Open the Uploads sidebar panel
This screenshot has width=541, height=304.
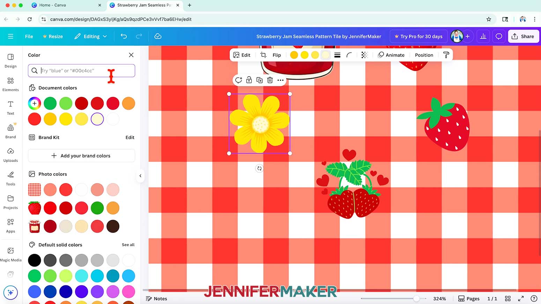(10, 155)
